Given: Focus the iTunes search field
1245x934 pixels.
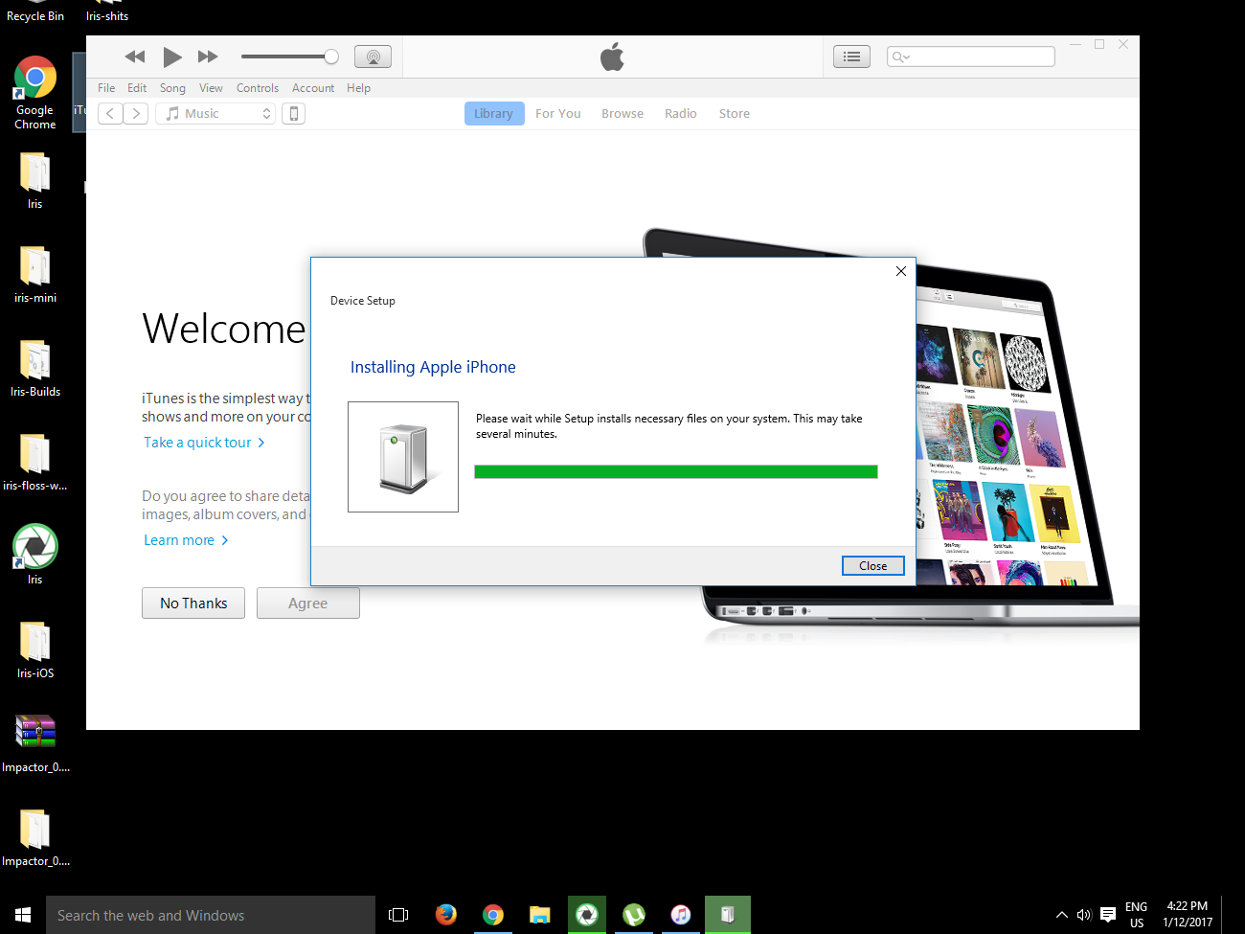Looking at the screenshot, I should 970,57.
